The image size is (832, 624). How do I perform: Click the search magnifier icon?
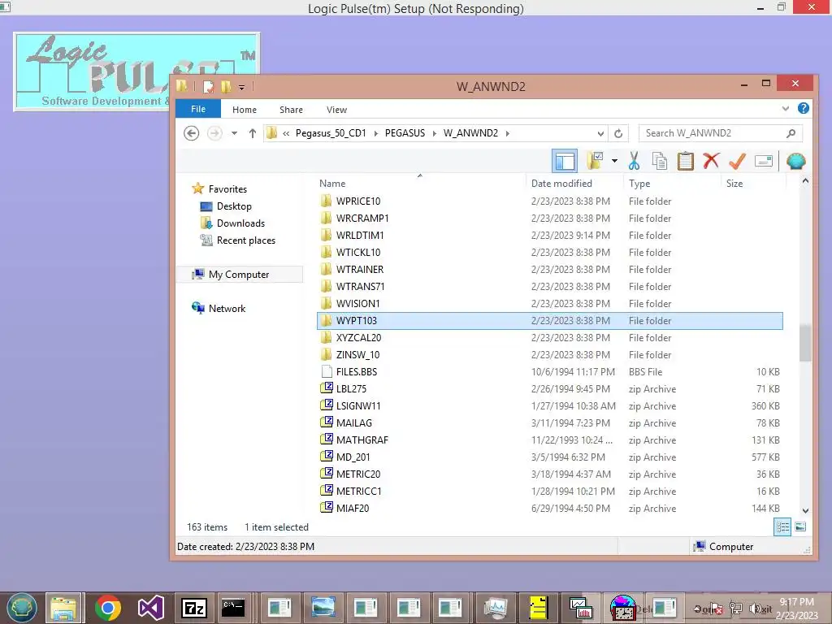pos(791,133)
